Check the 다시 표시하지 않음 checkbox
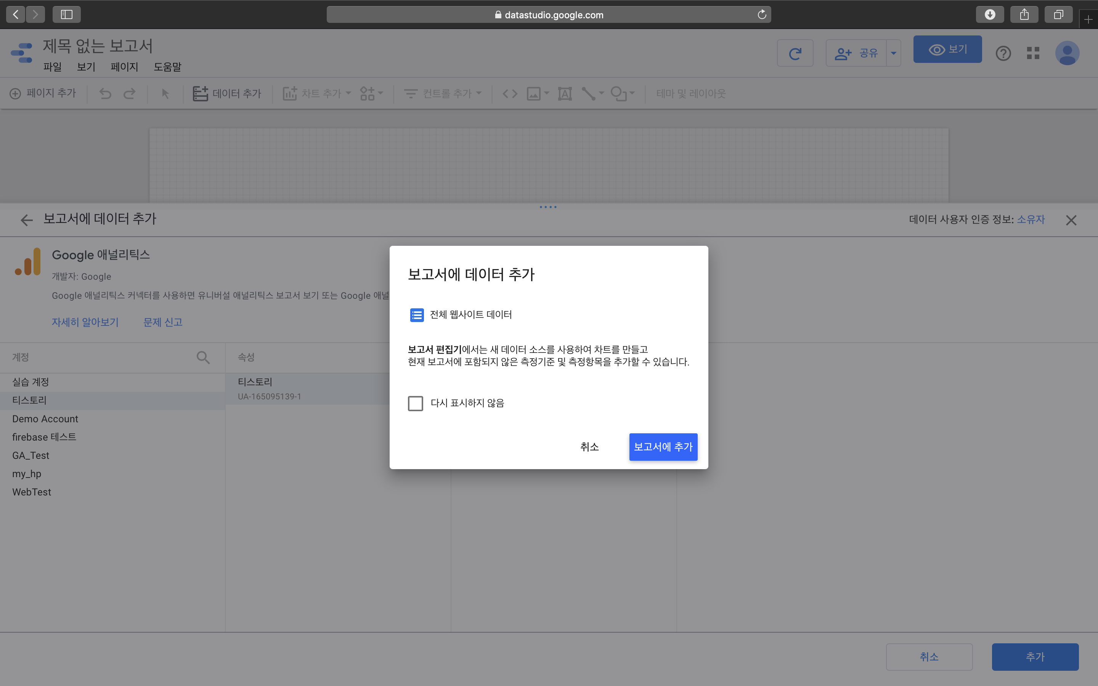The width and height of the screenshot is (1098, 686). (415, 403)
